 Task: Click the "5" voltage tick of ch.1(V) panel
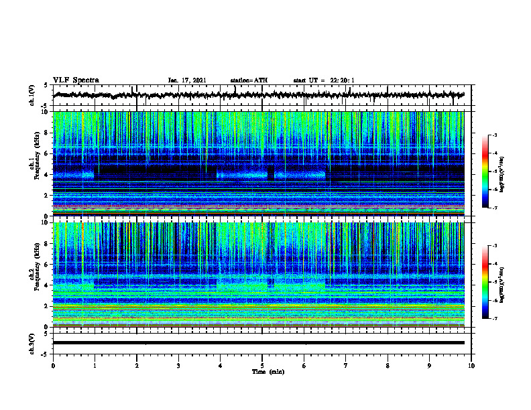tap(46, 85)
